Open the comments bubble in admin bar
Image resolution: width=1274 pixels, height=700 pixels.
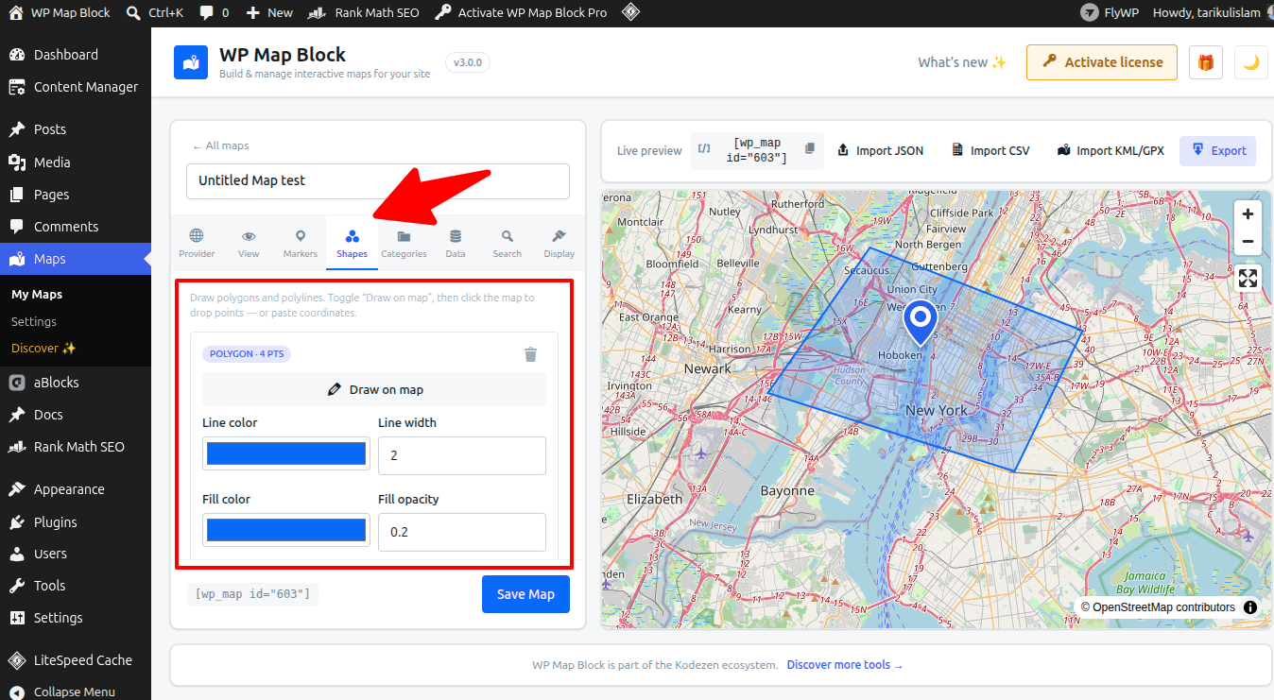(x=213, y=12)
